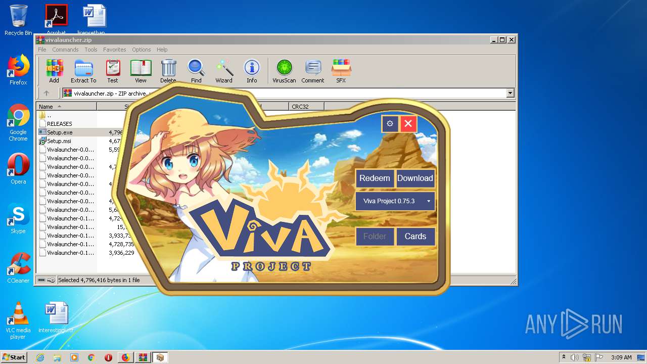Open the File menu in WinRAR

point(42,50)
